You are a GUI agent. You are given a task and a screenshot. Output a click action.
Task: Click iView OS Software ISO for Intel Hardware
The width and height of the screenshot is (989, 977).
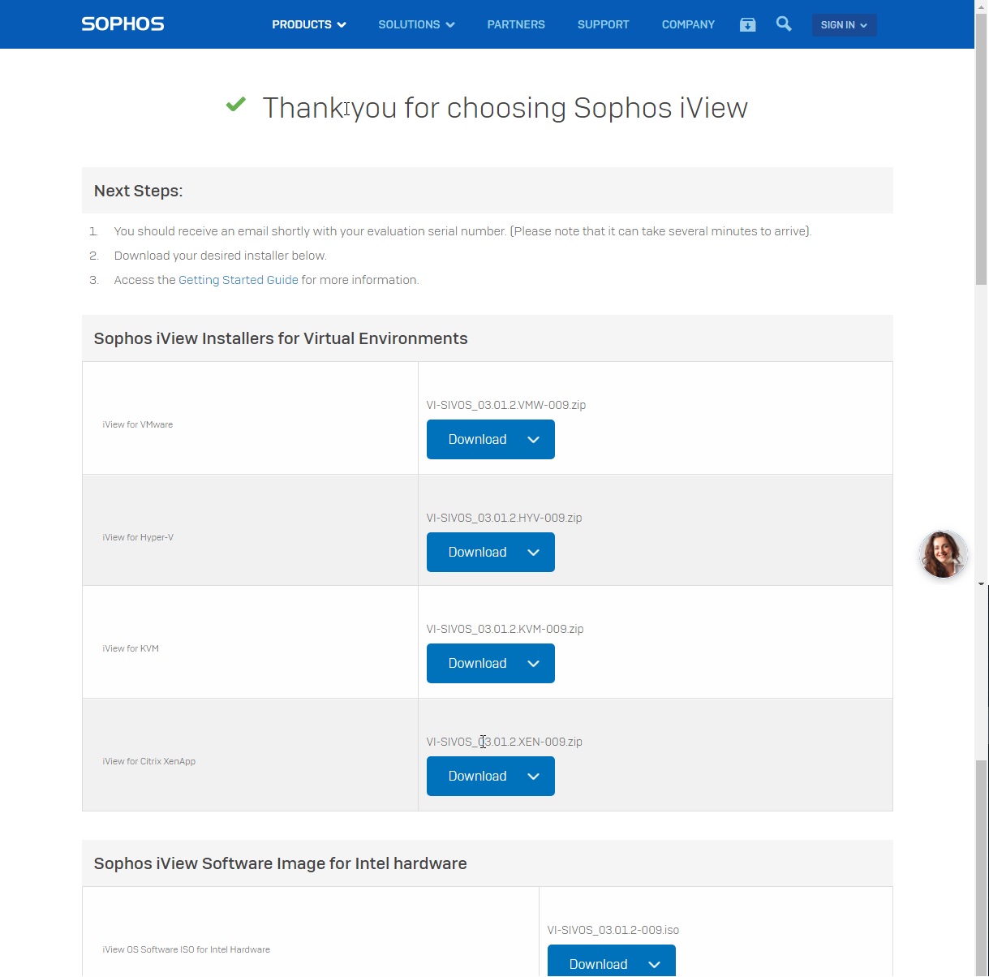click(187, 949)
